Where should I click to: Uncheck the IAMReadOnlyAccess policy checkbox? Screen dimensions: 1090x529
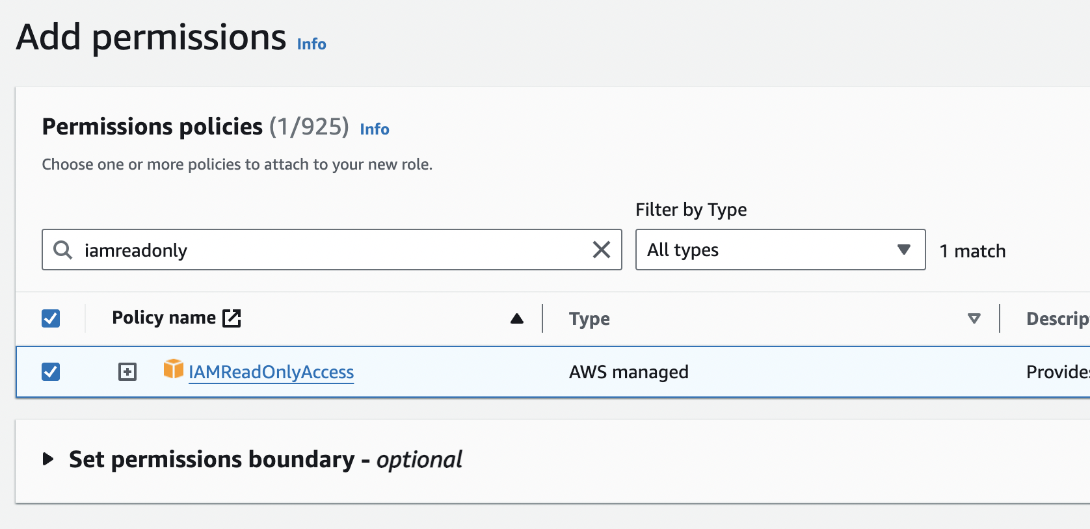(x=51, y=372)
